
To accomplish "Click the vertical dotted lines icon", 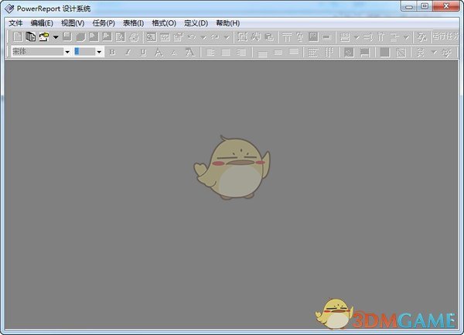I will pos(329,53).
